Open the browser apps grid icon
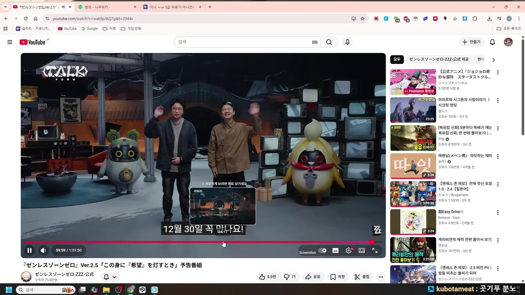This screenshot has width=525, height=295. coord(5,29)
